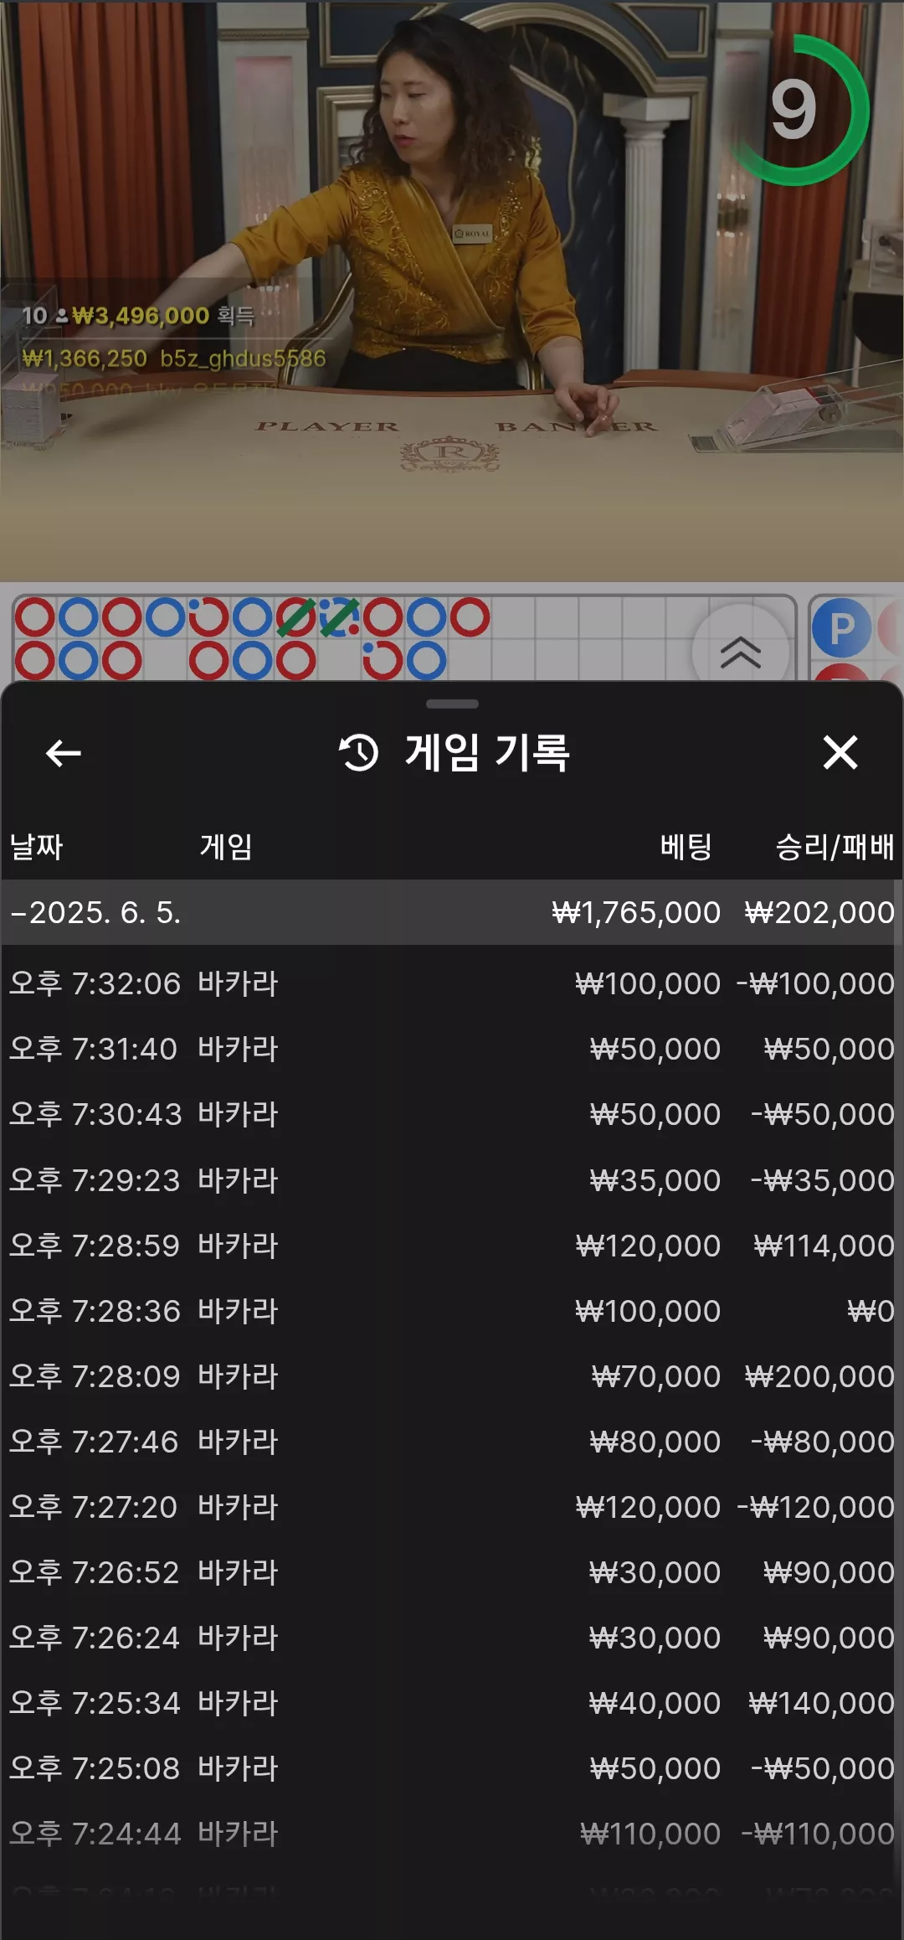Screen dimensions: 904x1940
Task: Click the ₩140,000 win result value
Action: click(x=821, y=1703)
